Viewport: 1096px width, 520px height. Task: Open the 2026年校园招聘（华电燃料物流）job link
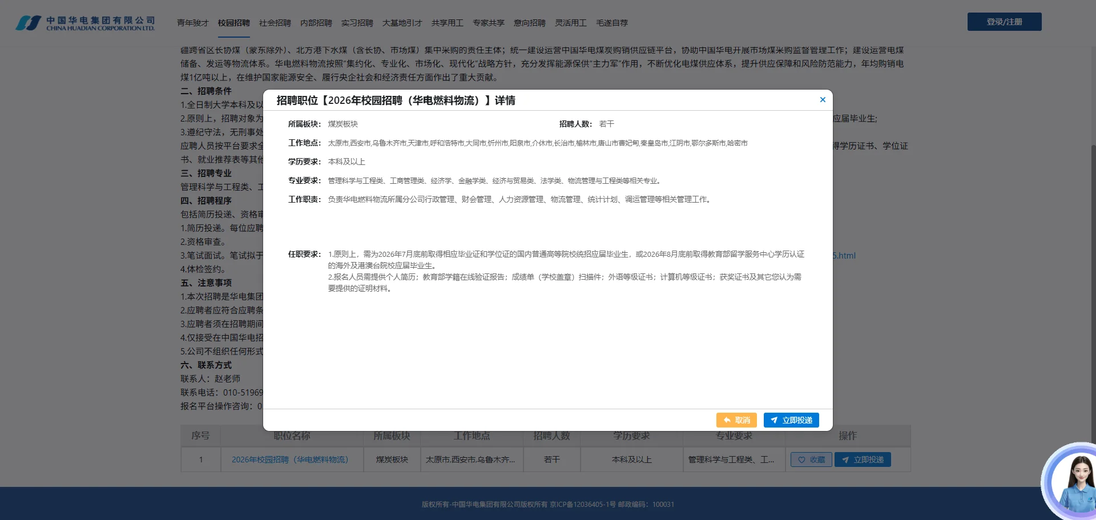pos(292,459)
